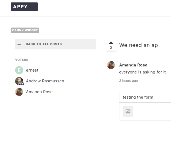Click the back arrow icon
This screenshot has width=171, height=141.
(x=19, y=44)
